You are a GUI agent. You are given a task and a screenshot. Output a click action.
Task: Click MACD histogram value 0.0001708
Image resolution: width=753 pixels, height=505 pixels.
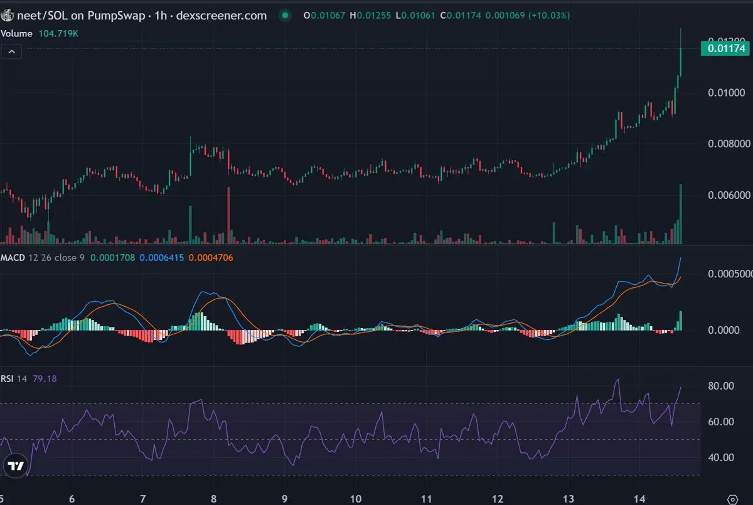[112, 257]
